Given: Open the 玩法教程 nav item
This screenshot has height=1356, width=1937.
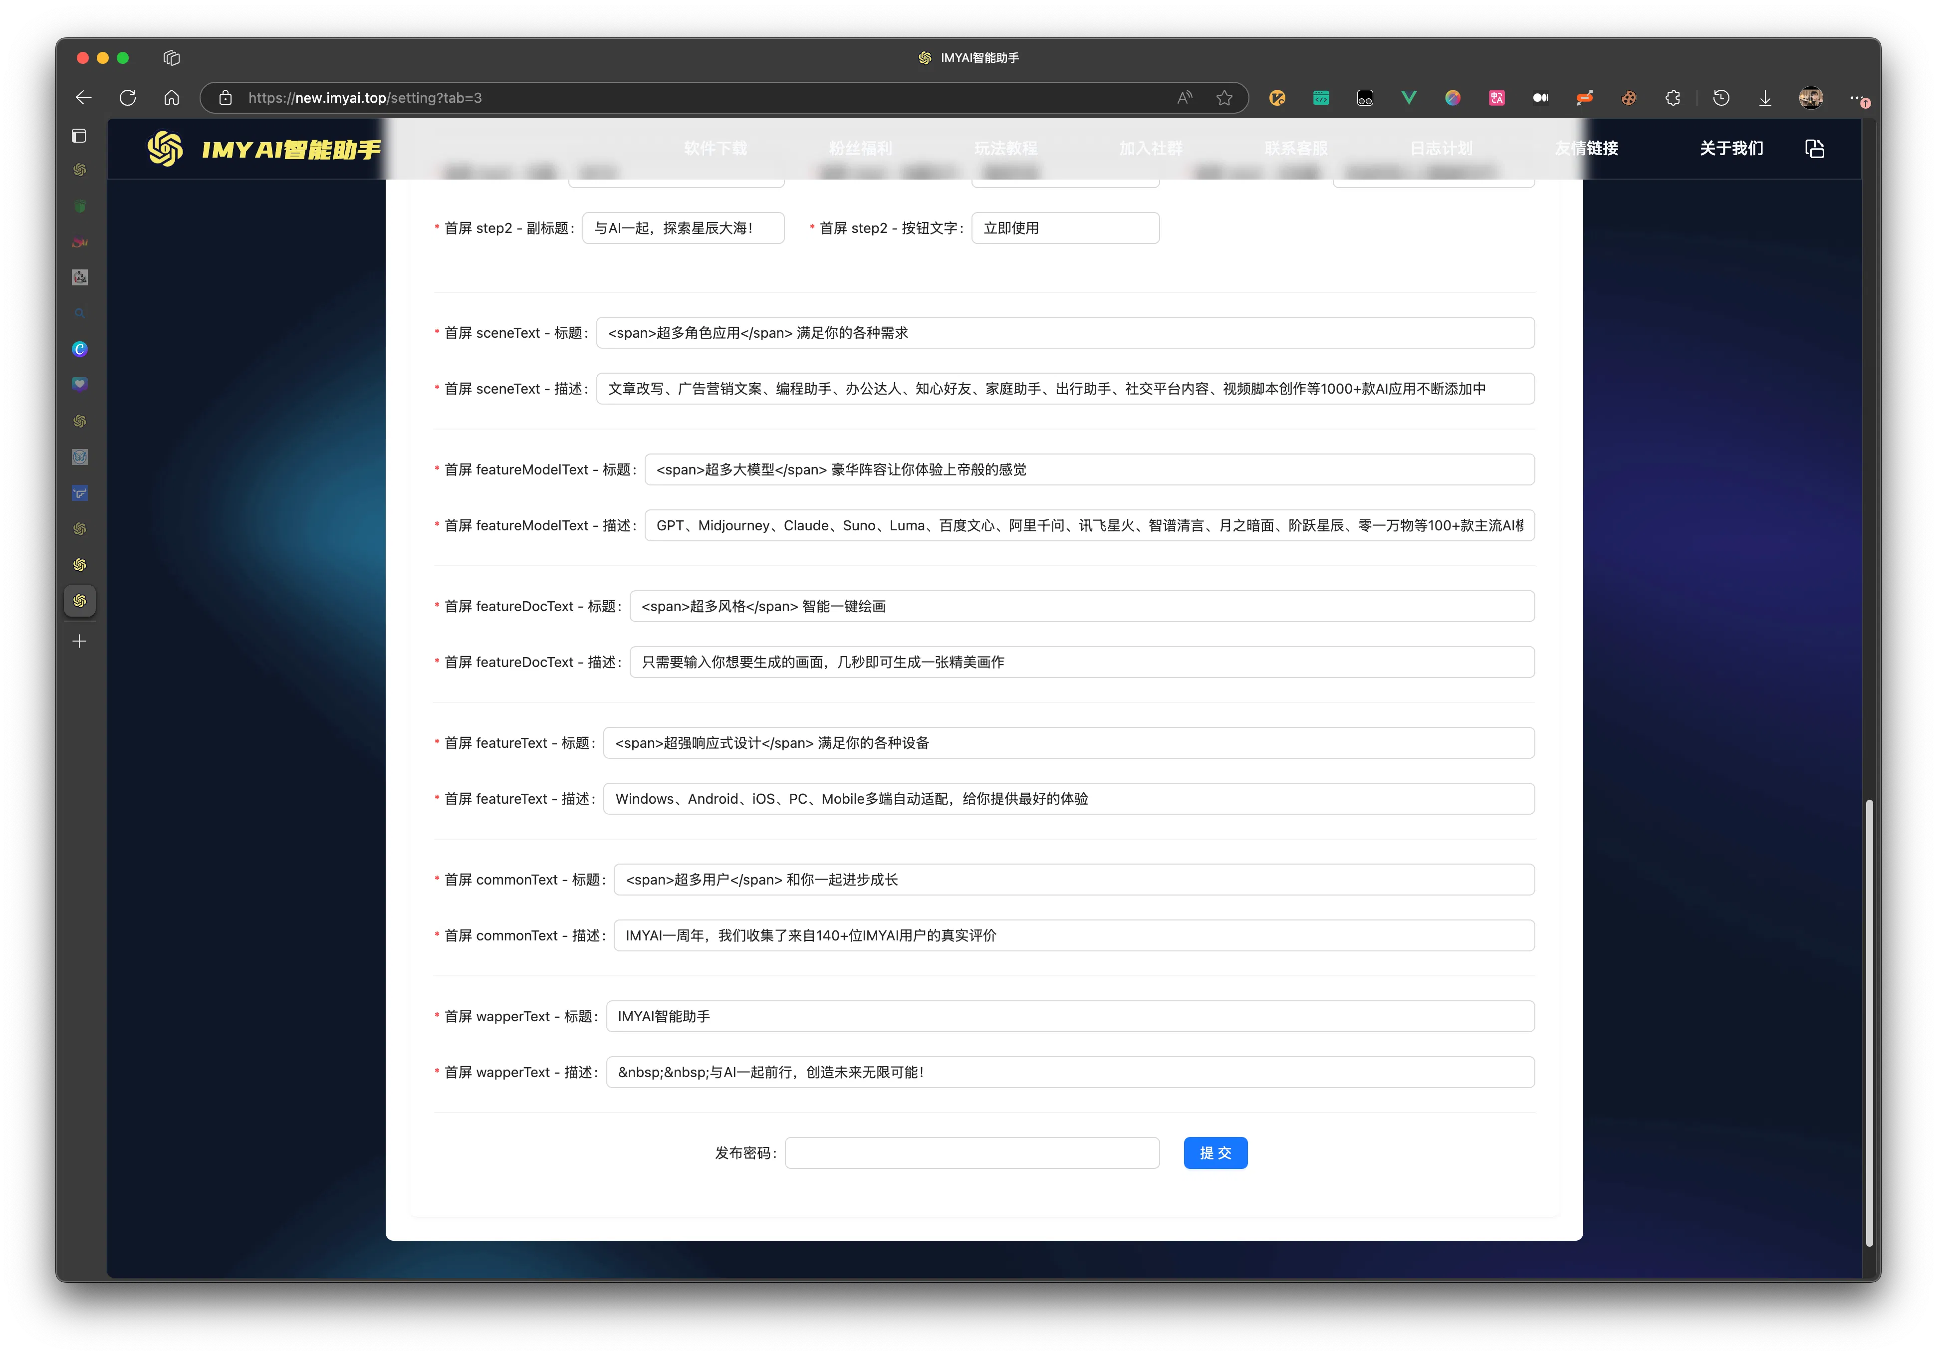Looking at the screenshot, I should coord(1005,148).
